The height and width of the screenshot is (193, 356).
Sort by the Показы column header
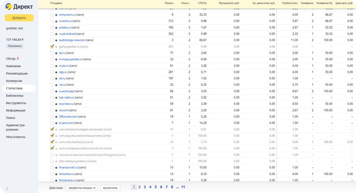coord(169,3)
